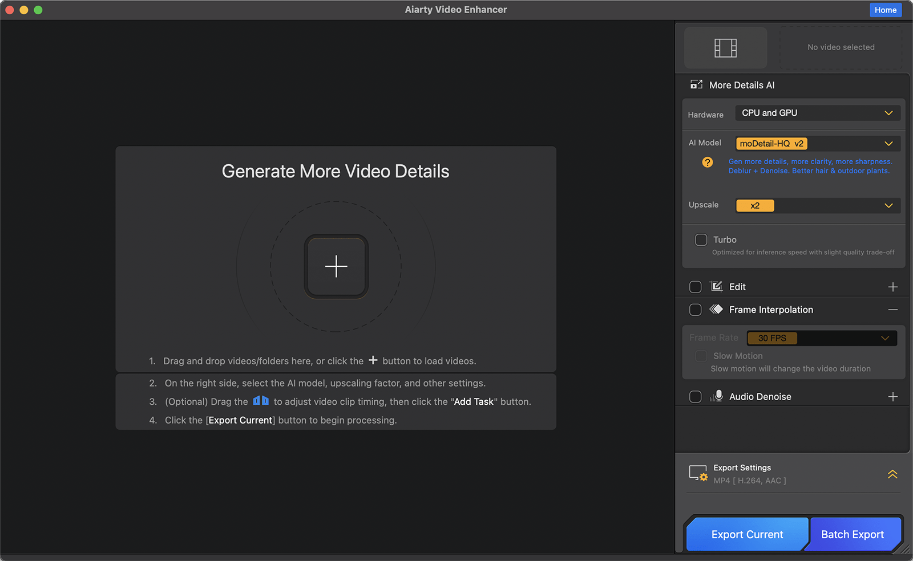Screen dimensions: 913x561
Task: Click the Export Settings gear icon
Action: point(697,473)
